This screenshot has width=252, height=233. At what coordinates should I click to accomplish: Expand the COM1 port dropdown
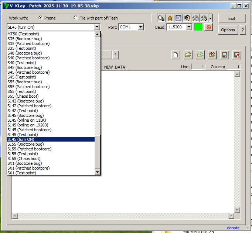(140, 27)
